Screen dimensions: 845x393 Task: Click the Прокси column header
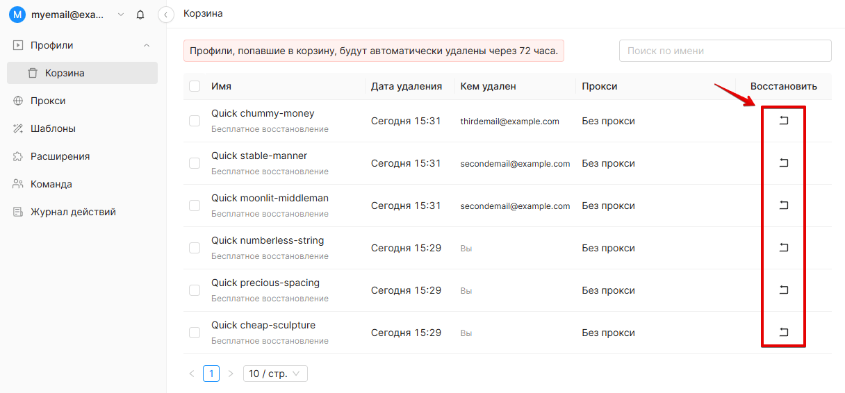coord(600,86)
